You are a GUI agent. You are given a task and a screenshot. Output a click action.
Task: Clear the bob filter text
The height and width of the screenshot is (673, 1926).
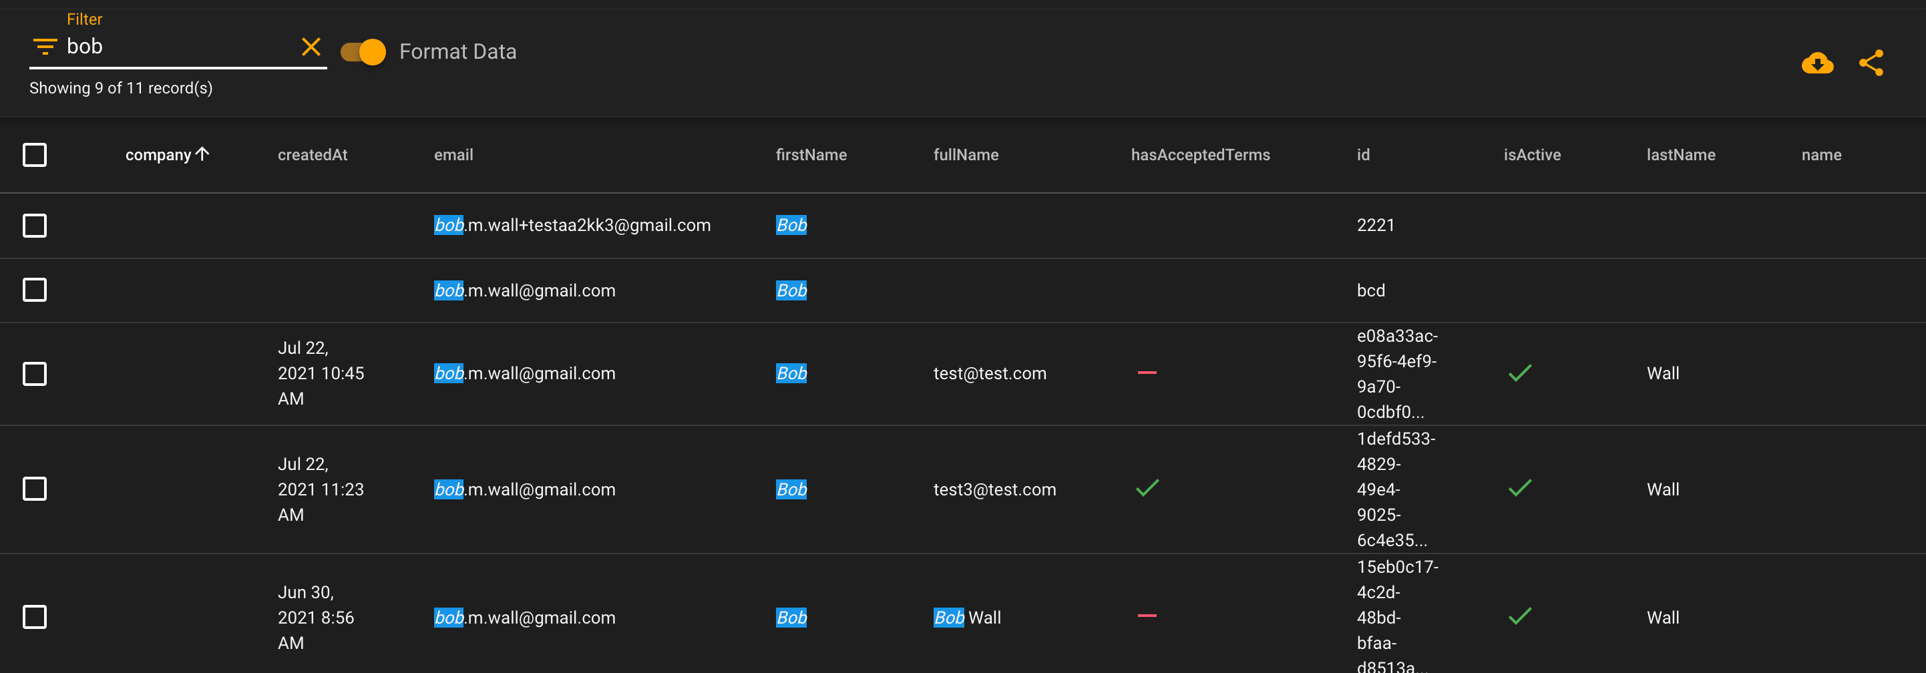(x=311, y=47)
